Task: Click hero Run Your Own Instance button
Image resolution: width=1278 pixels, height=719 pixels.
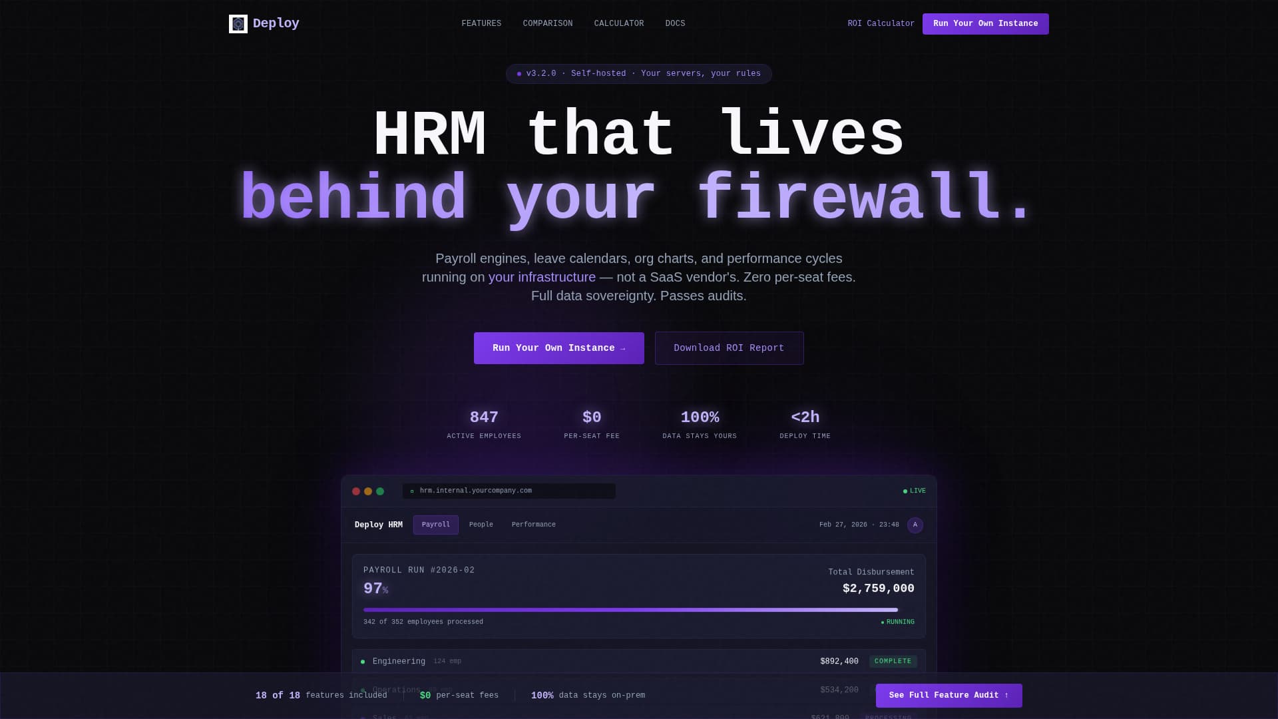Action: 558,348
